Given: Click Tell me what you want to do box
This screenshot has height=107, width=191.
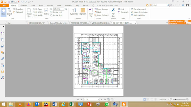Looking at the screenshot, I should [106, 6].
